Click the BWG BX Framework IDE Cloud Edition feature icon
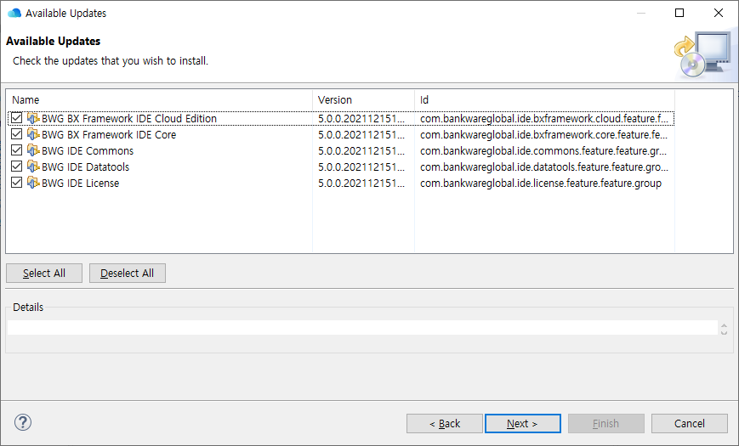Screen dimensions: 739x446 click(33, 119)
